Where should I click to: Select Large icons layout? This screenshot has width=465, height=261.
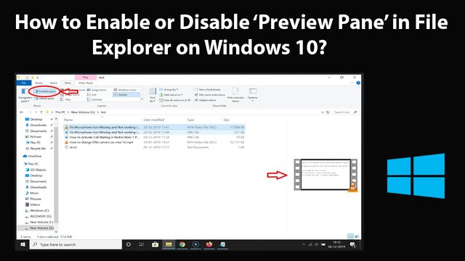[x=97, y=90]
